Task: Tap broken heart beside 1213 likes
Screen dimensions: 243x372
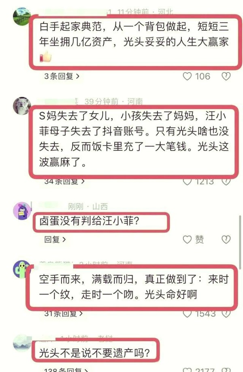Action: [x=226, y=182]
